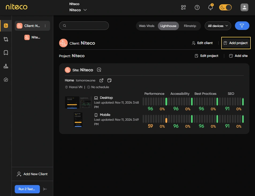Viewport: 255px width, 196px height.
Task: Open the compare sidebar icon
Action: click(6, 39)
